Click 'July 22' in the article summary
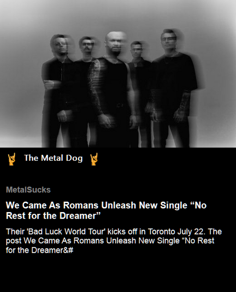Viewport: 236px width, 292px height. click(190, 232)
